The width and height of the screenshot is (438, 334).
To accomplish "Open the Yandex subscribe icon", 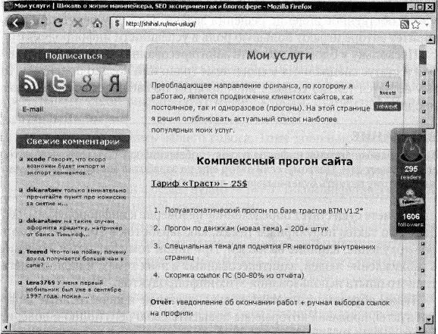I will (x=114, y=83).
